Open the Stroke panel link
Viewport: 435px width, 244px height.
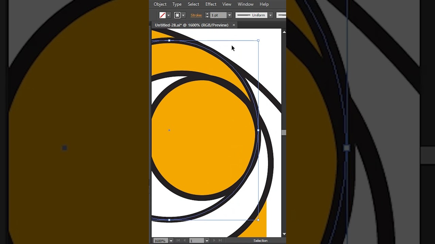[x=196, y=15]
